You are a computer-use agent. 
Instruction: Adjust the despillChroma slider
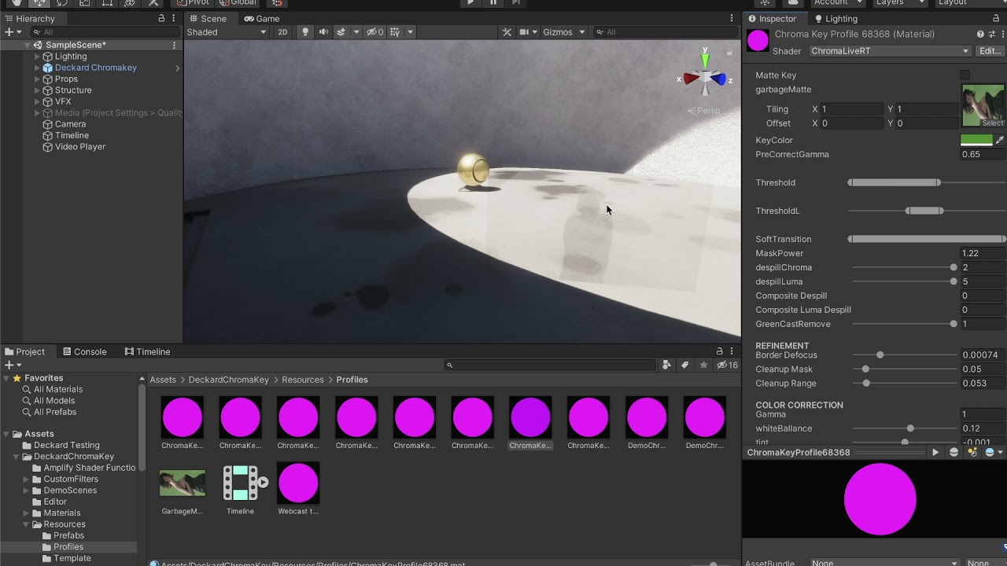903,268
